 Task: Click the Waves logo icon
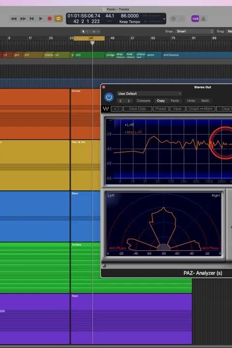[106, 109]
